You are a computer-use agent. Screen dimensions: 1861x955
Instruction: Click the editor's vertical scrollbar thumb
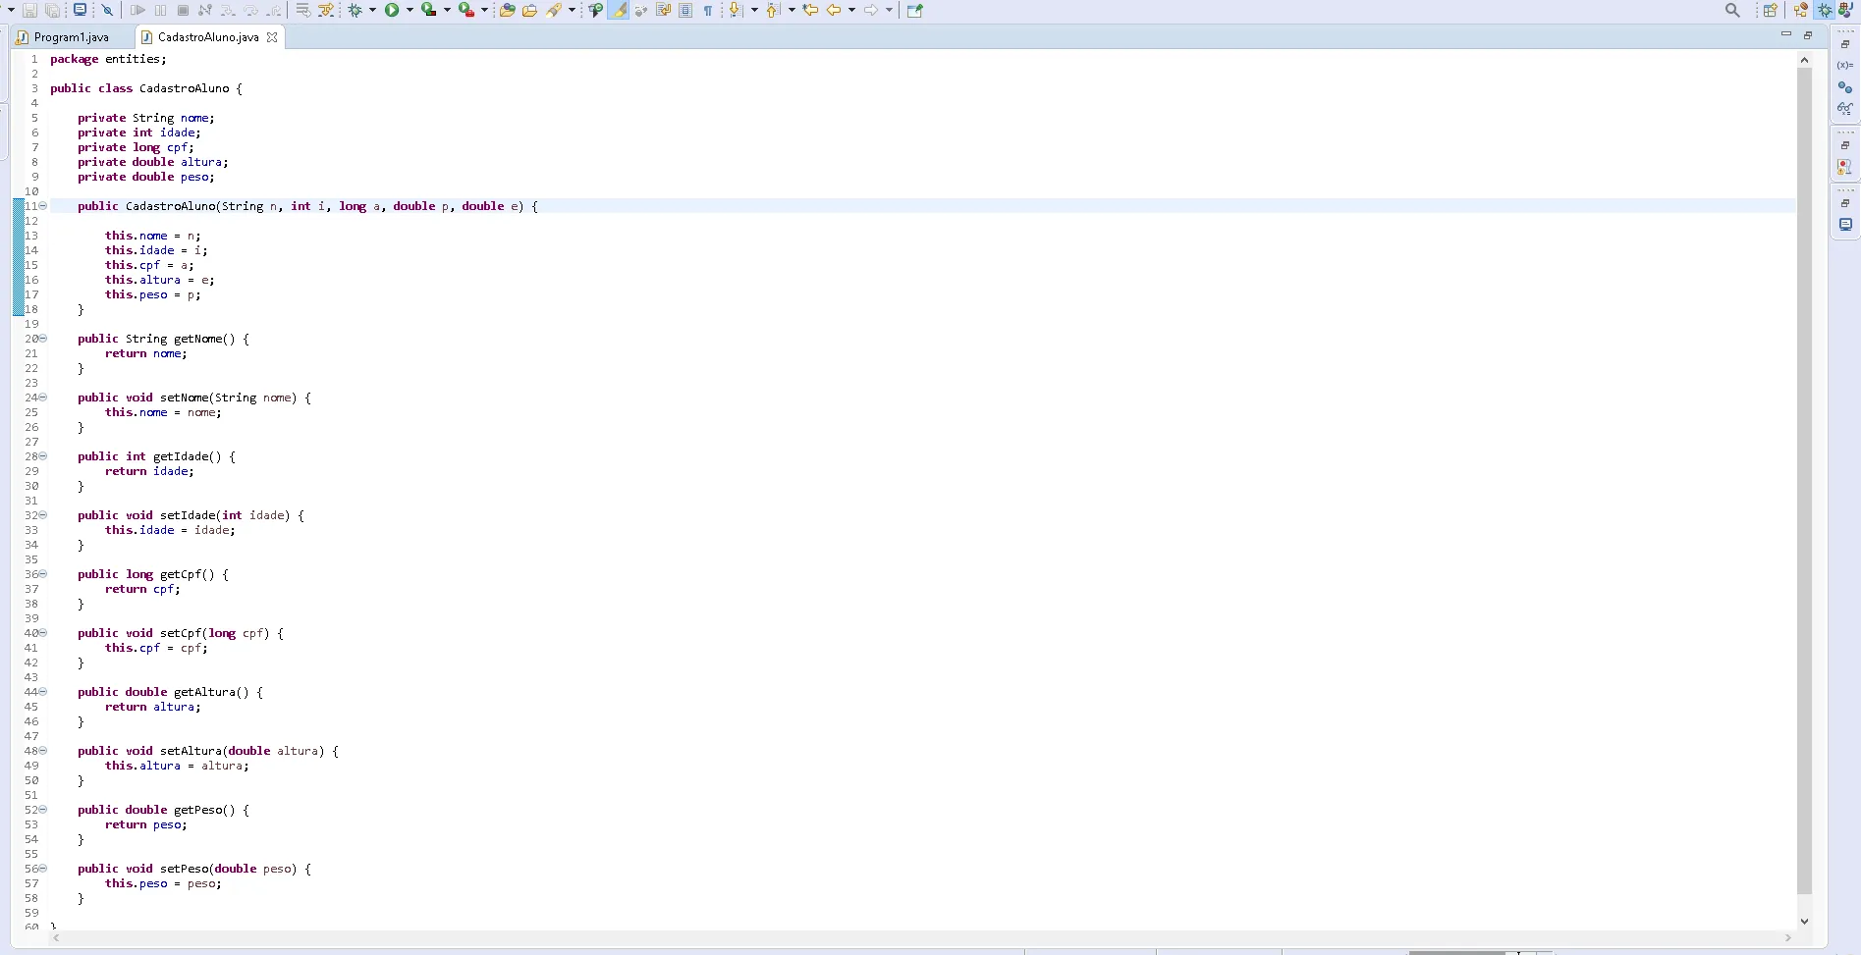(x=1804, y=481)
